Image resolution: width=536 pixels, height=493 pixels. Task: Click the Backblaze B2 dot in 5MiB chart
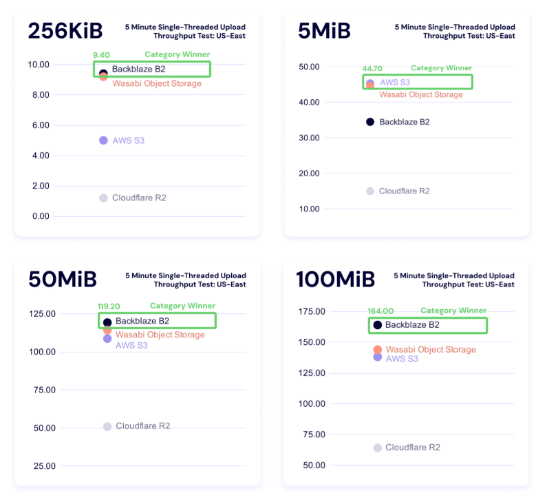tap(370, 122)
